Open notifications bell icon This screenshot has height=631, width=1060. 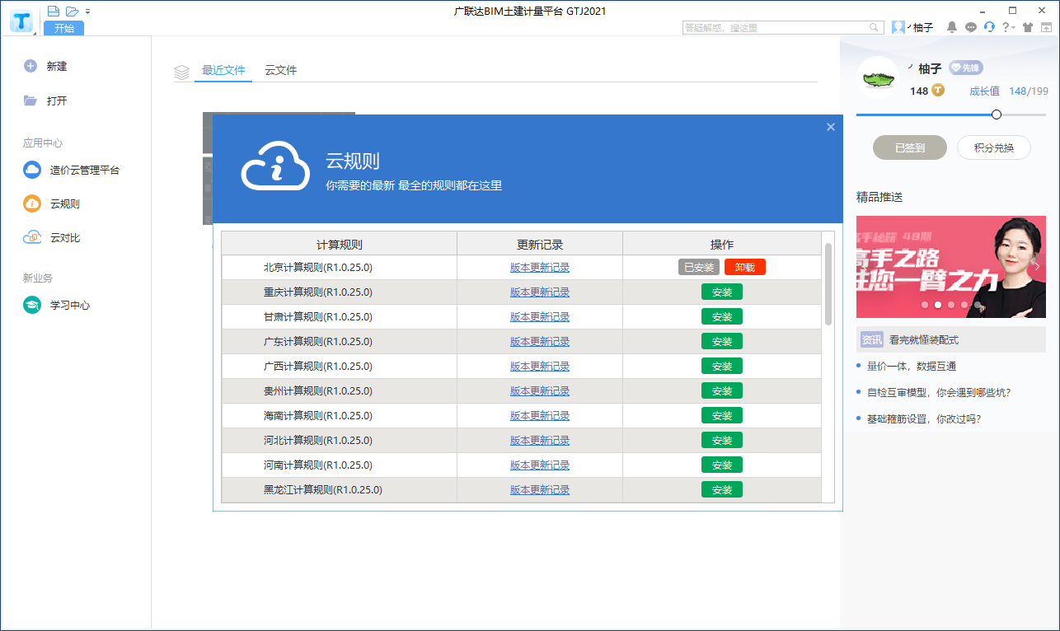point(952,27)
